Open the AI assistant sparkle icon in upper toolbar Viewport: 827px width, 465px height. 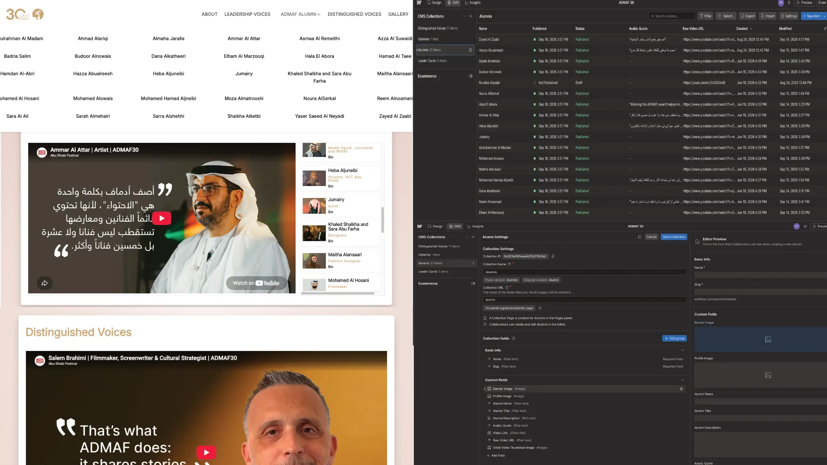click(789, 3)
